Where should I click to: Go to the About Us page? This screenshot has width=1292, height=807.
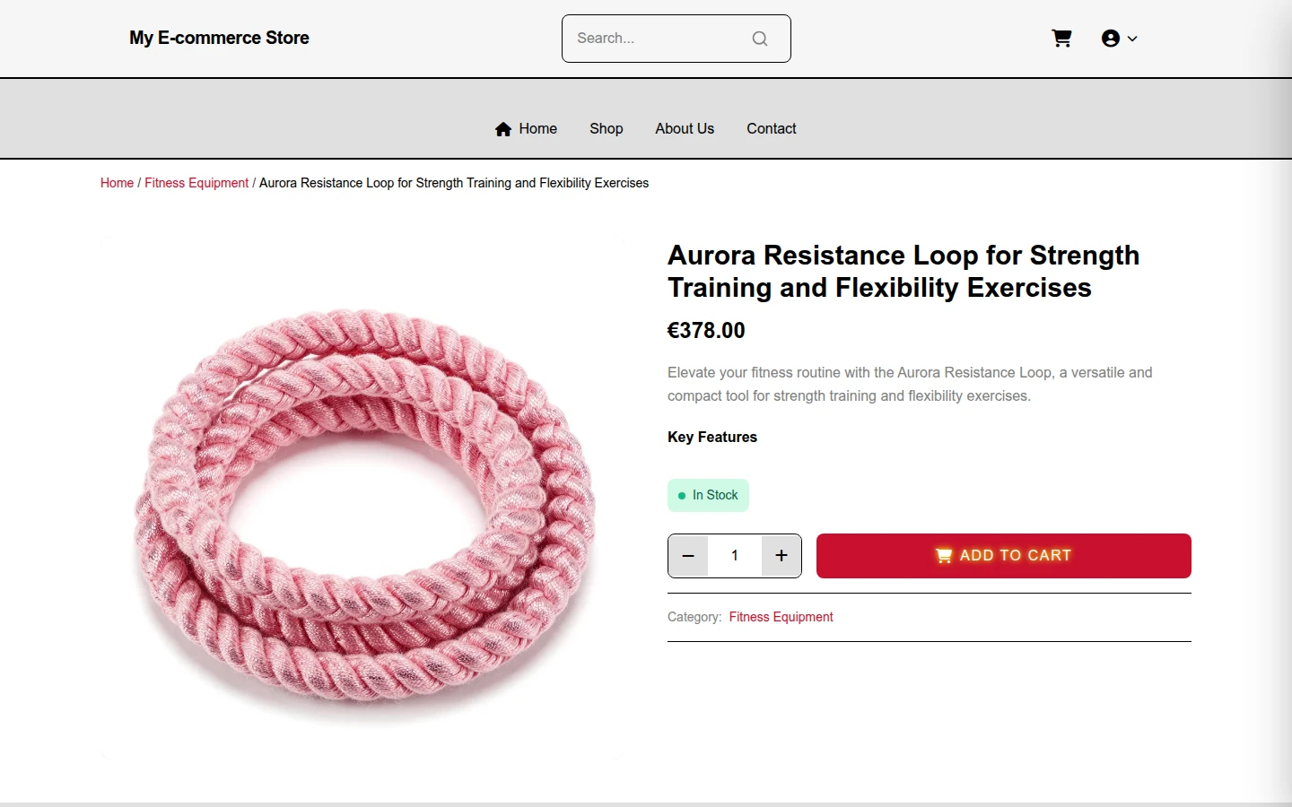pyautogui.click(x=685, y=129)
